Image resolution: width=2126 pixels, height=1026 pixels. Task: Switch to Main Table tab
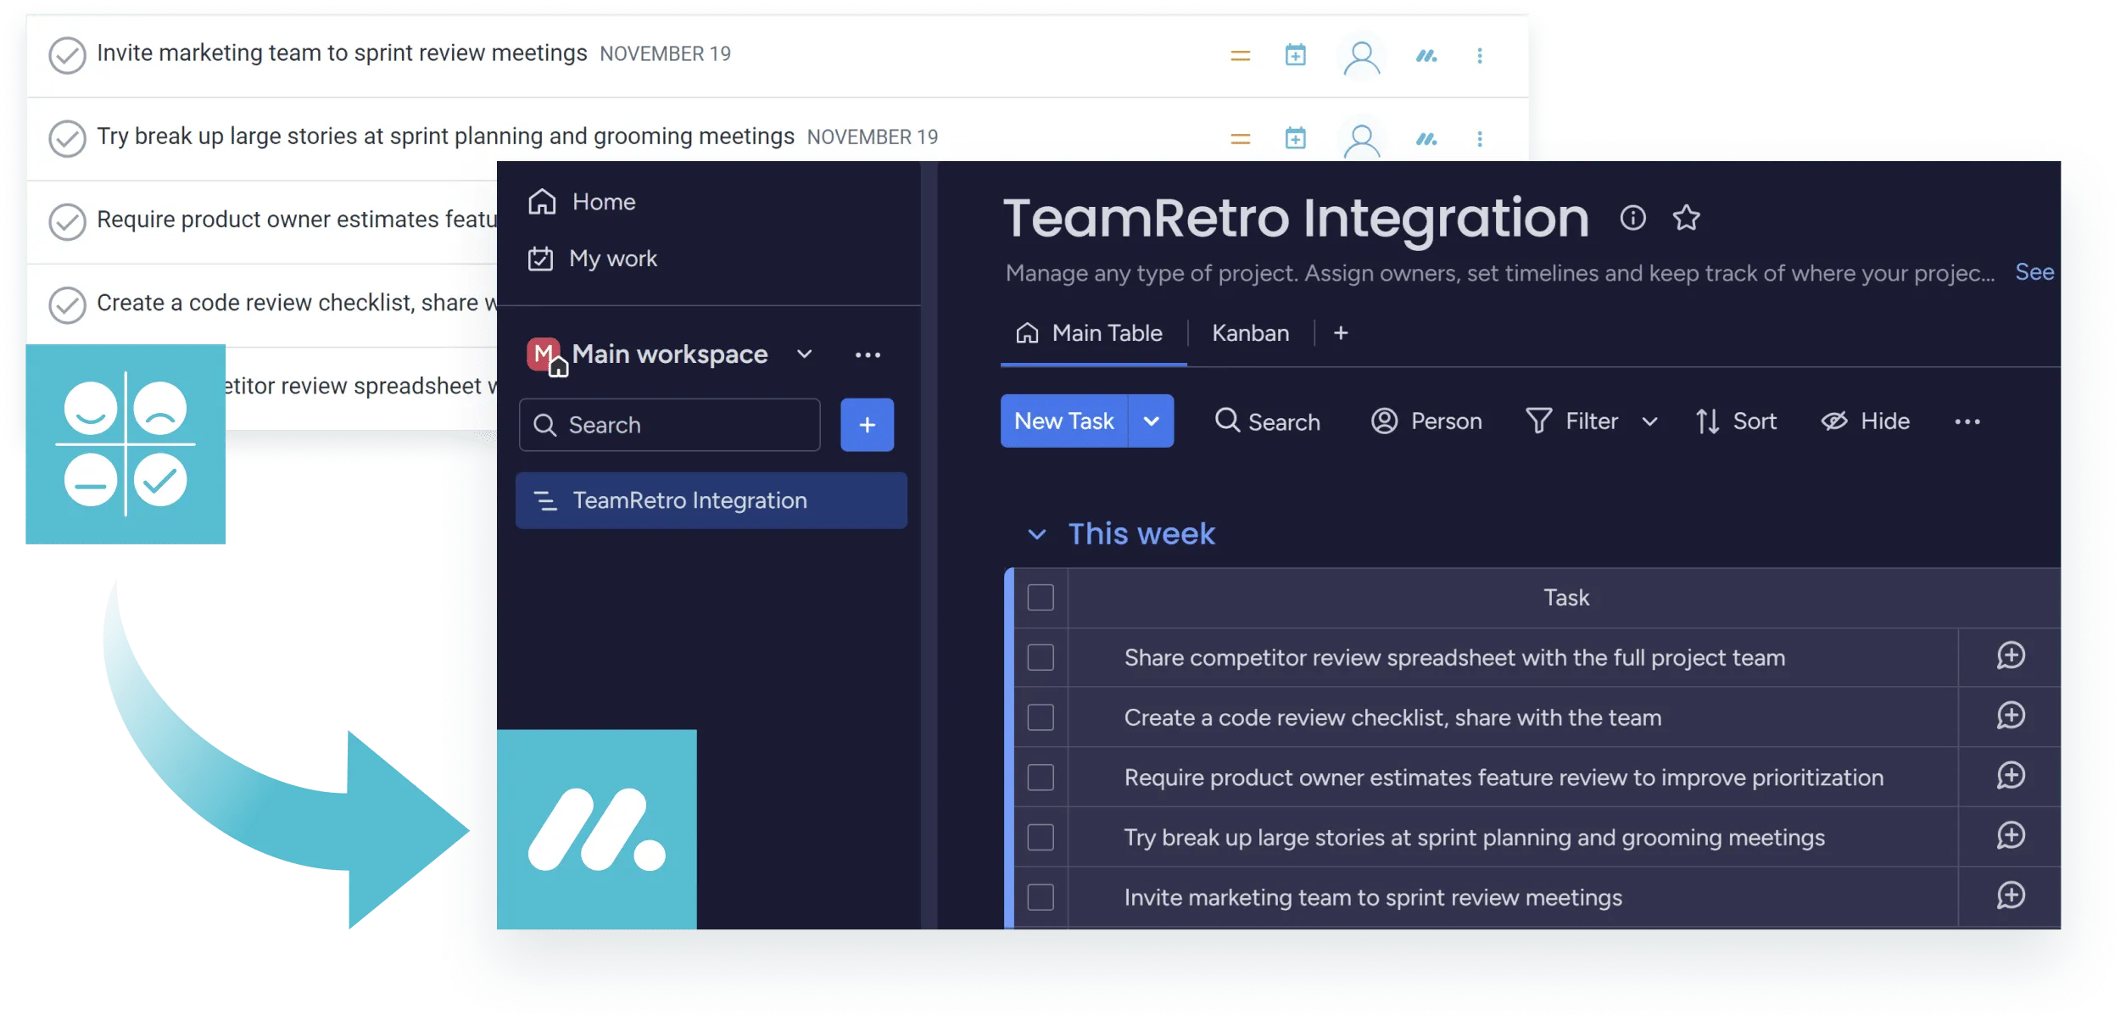pos(1090,333)
